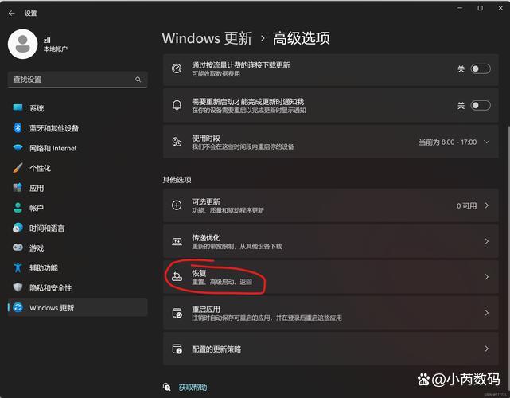The height and width of the screenshot is (398, 510).
Task: Open the 恢复 settings title
Action: pyautogui.click(x=199, y=273)
